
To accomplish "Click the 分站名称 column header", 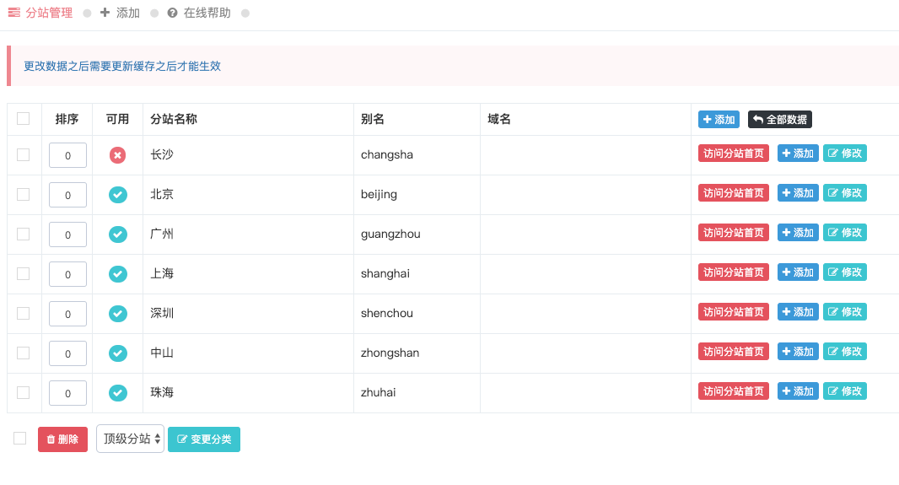I will click(174, 119).
